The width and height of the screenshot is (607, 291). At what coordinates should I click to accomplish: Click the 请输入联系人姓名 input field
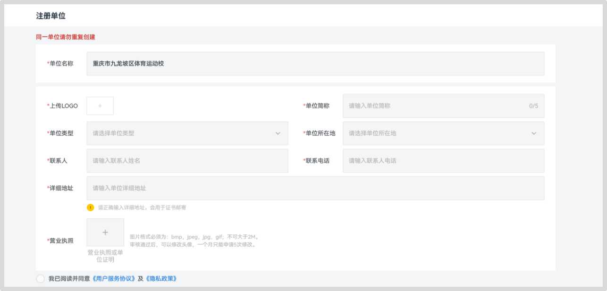[x=187, y=161]
